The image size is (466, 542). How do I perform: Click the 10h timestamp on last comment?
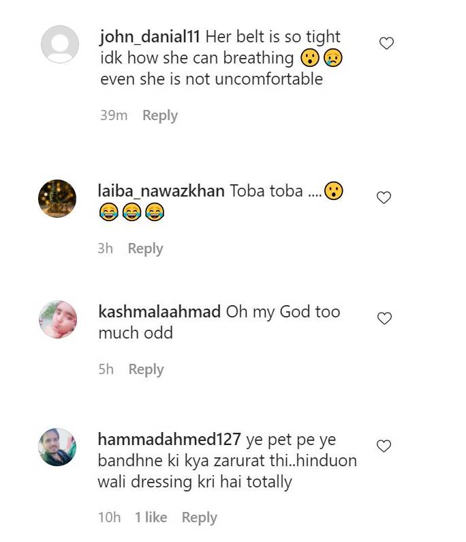point(109,517)
